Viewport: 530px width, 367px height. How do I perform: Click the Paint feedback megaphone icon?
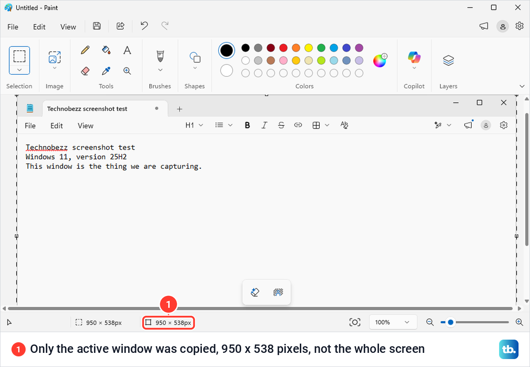coord(484,26)
